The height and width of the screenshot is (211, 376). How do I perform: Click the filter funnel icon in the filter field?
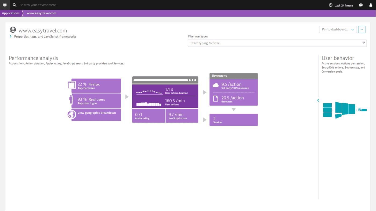(364, 43)
